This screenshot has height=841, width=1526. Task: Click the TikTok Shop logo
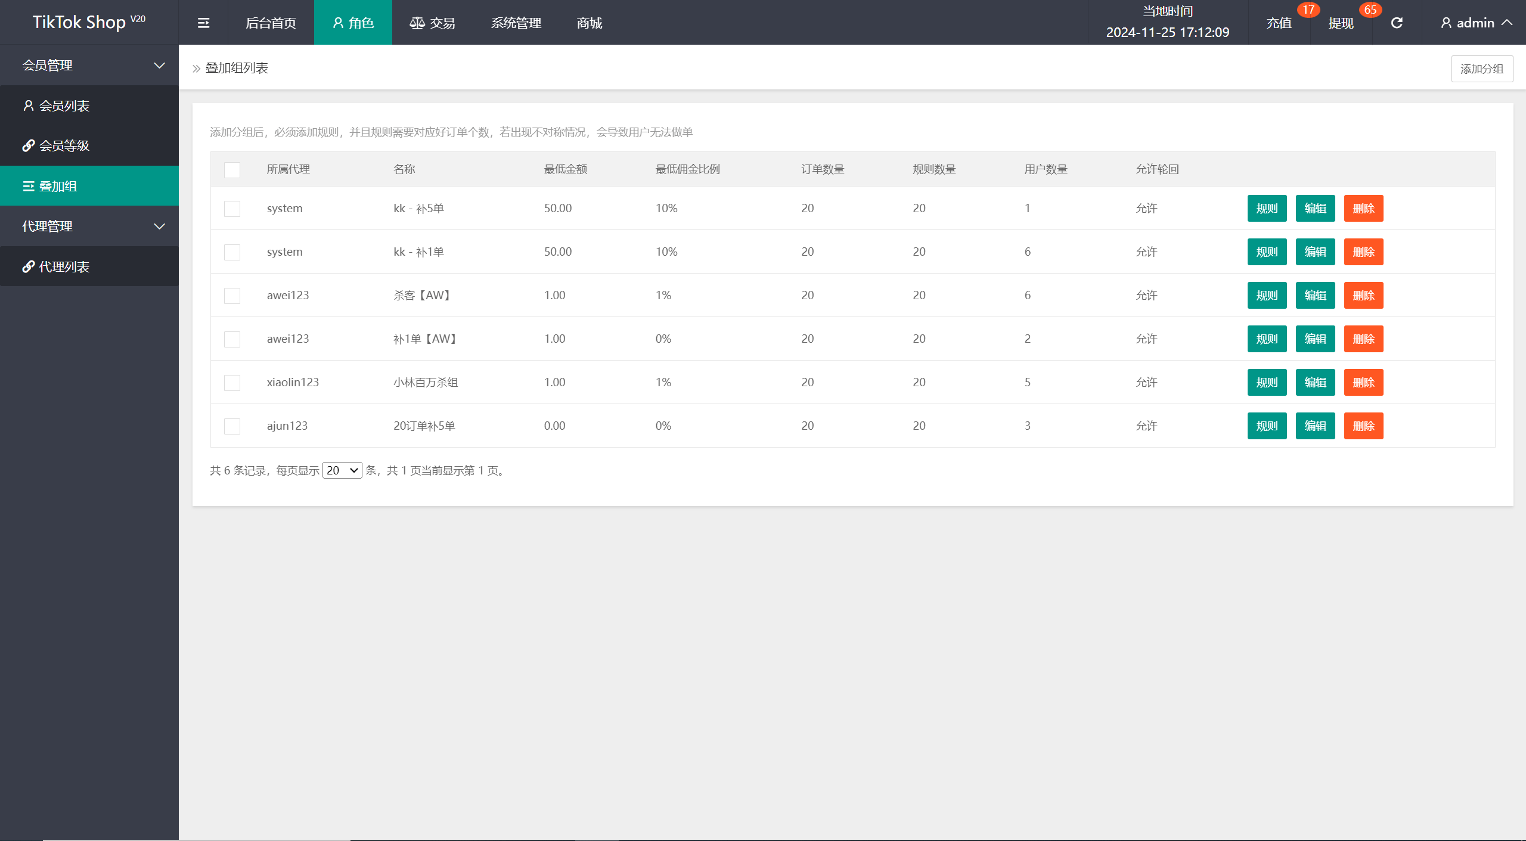tap(89, 22)
